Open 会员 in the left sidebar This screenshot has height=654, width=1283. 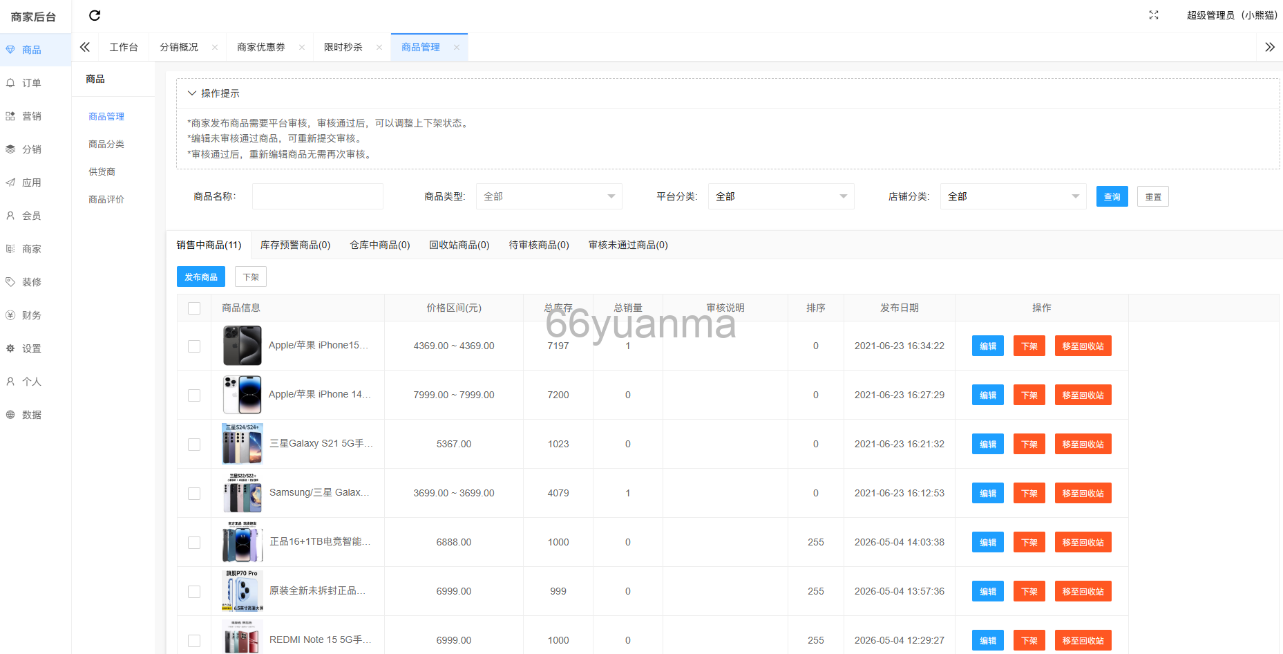pyautogui.click(x=35, y=216)
